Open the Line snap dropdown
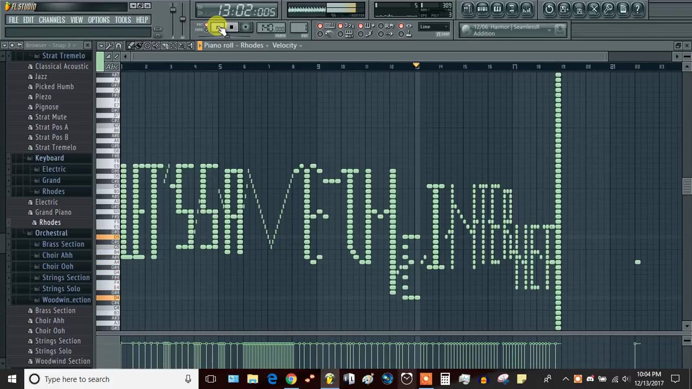 434,26
